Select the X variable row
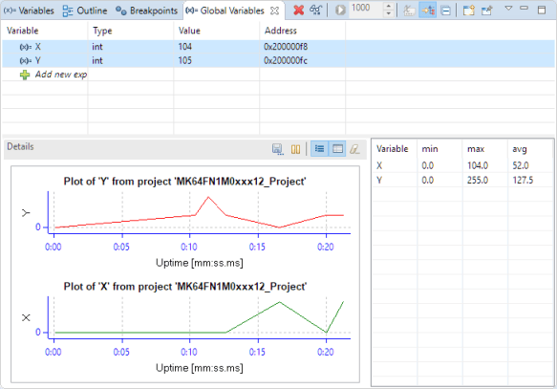This screenshot has height=389, width=557. 278,47
